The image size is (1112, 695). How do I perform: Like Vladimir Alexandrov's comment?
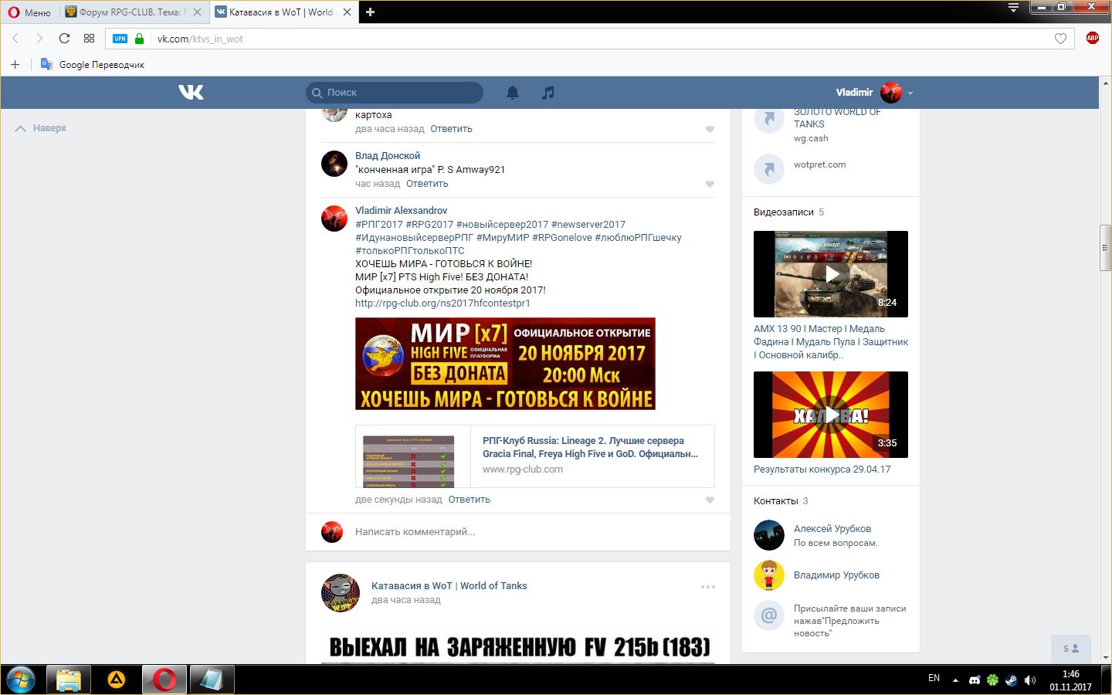tap(710, 500)
